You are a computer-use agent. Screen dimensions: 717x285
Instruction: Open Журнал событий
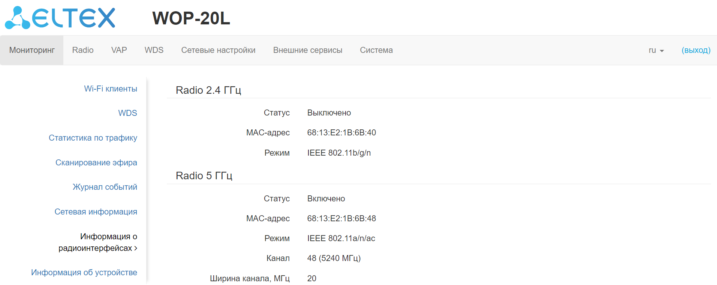pos(105,187)
